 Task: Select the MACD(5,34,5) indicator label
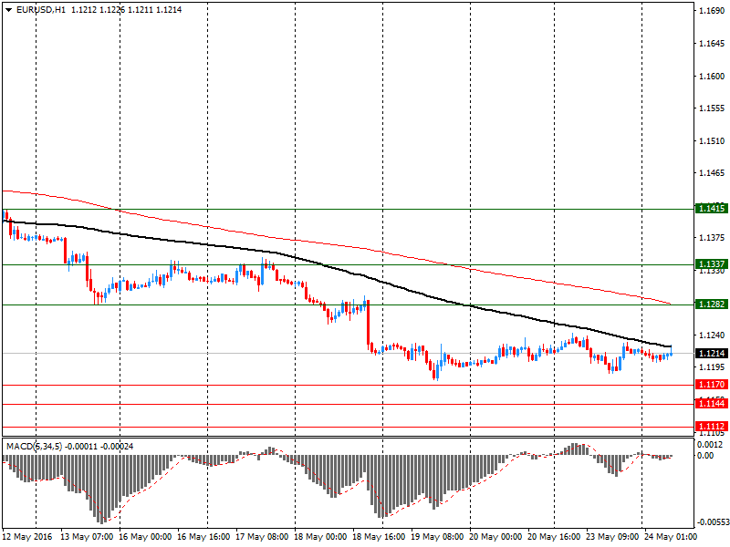pyautogui.click(x=34, y=447)
